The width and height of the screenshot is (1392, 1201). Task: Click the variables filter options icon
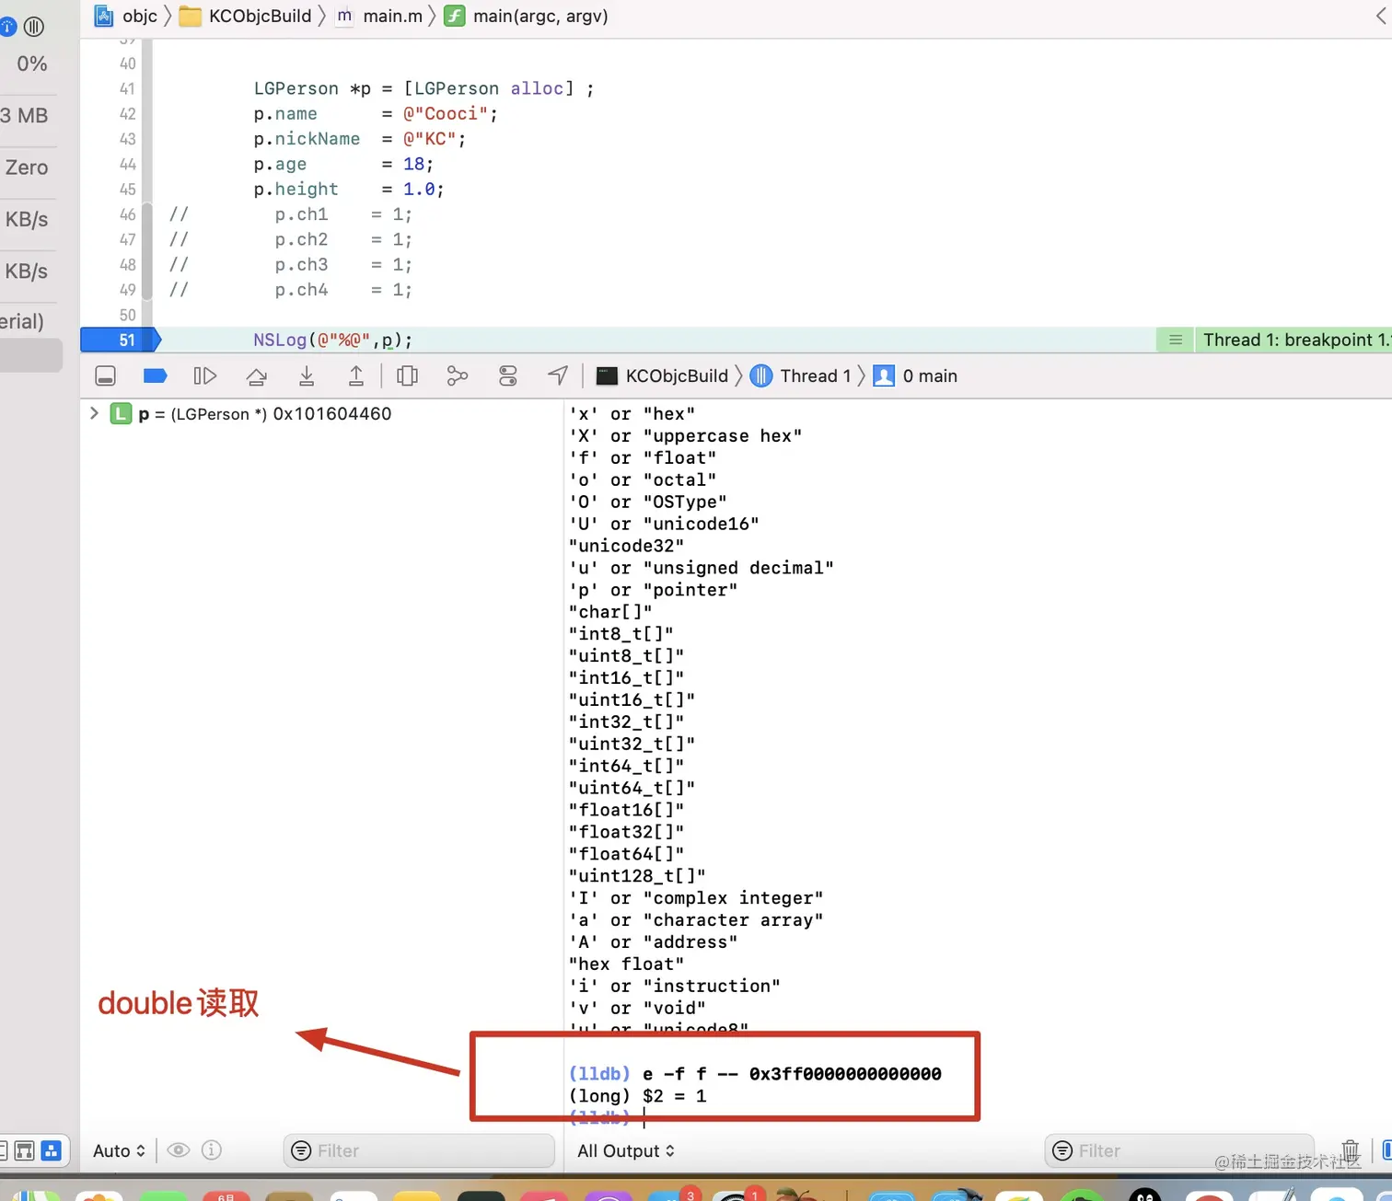[x=301, y=1150]
